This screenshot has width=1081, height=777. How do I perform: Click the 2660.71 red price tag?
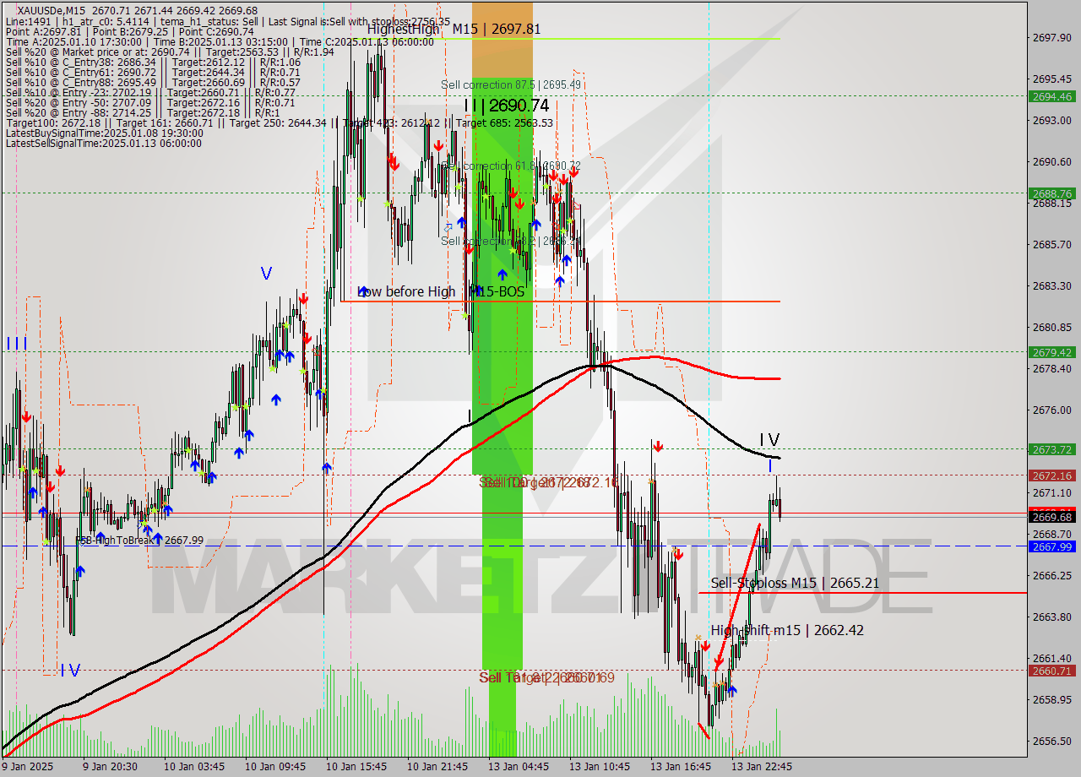(1051, 671)
